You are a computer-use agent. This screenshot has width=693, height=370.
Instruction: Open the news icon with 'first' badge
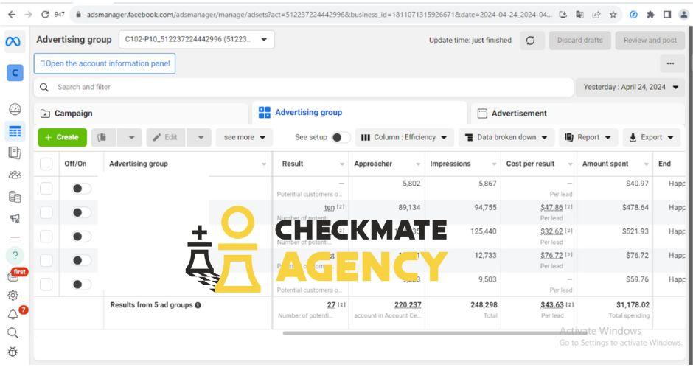[x=14, y=276]
